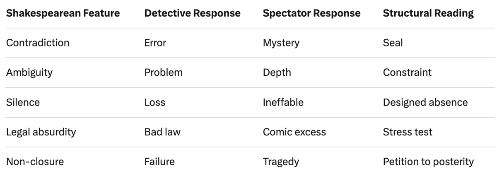The width and height of the screenshot is (497, 174).
Task: Click the Detective Response column header
Action: point(192,13)
